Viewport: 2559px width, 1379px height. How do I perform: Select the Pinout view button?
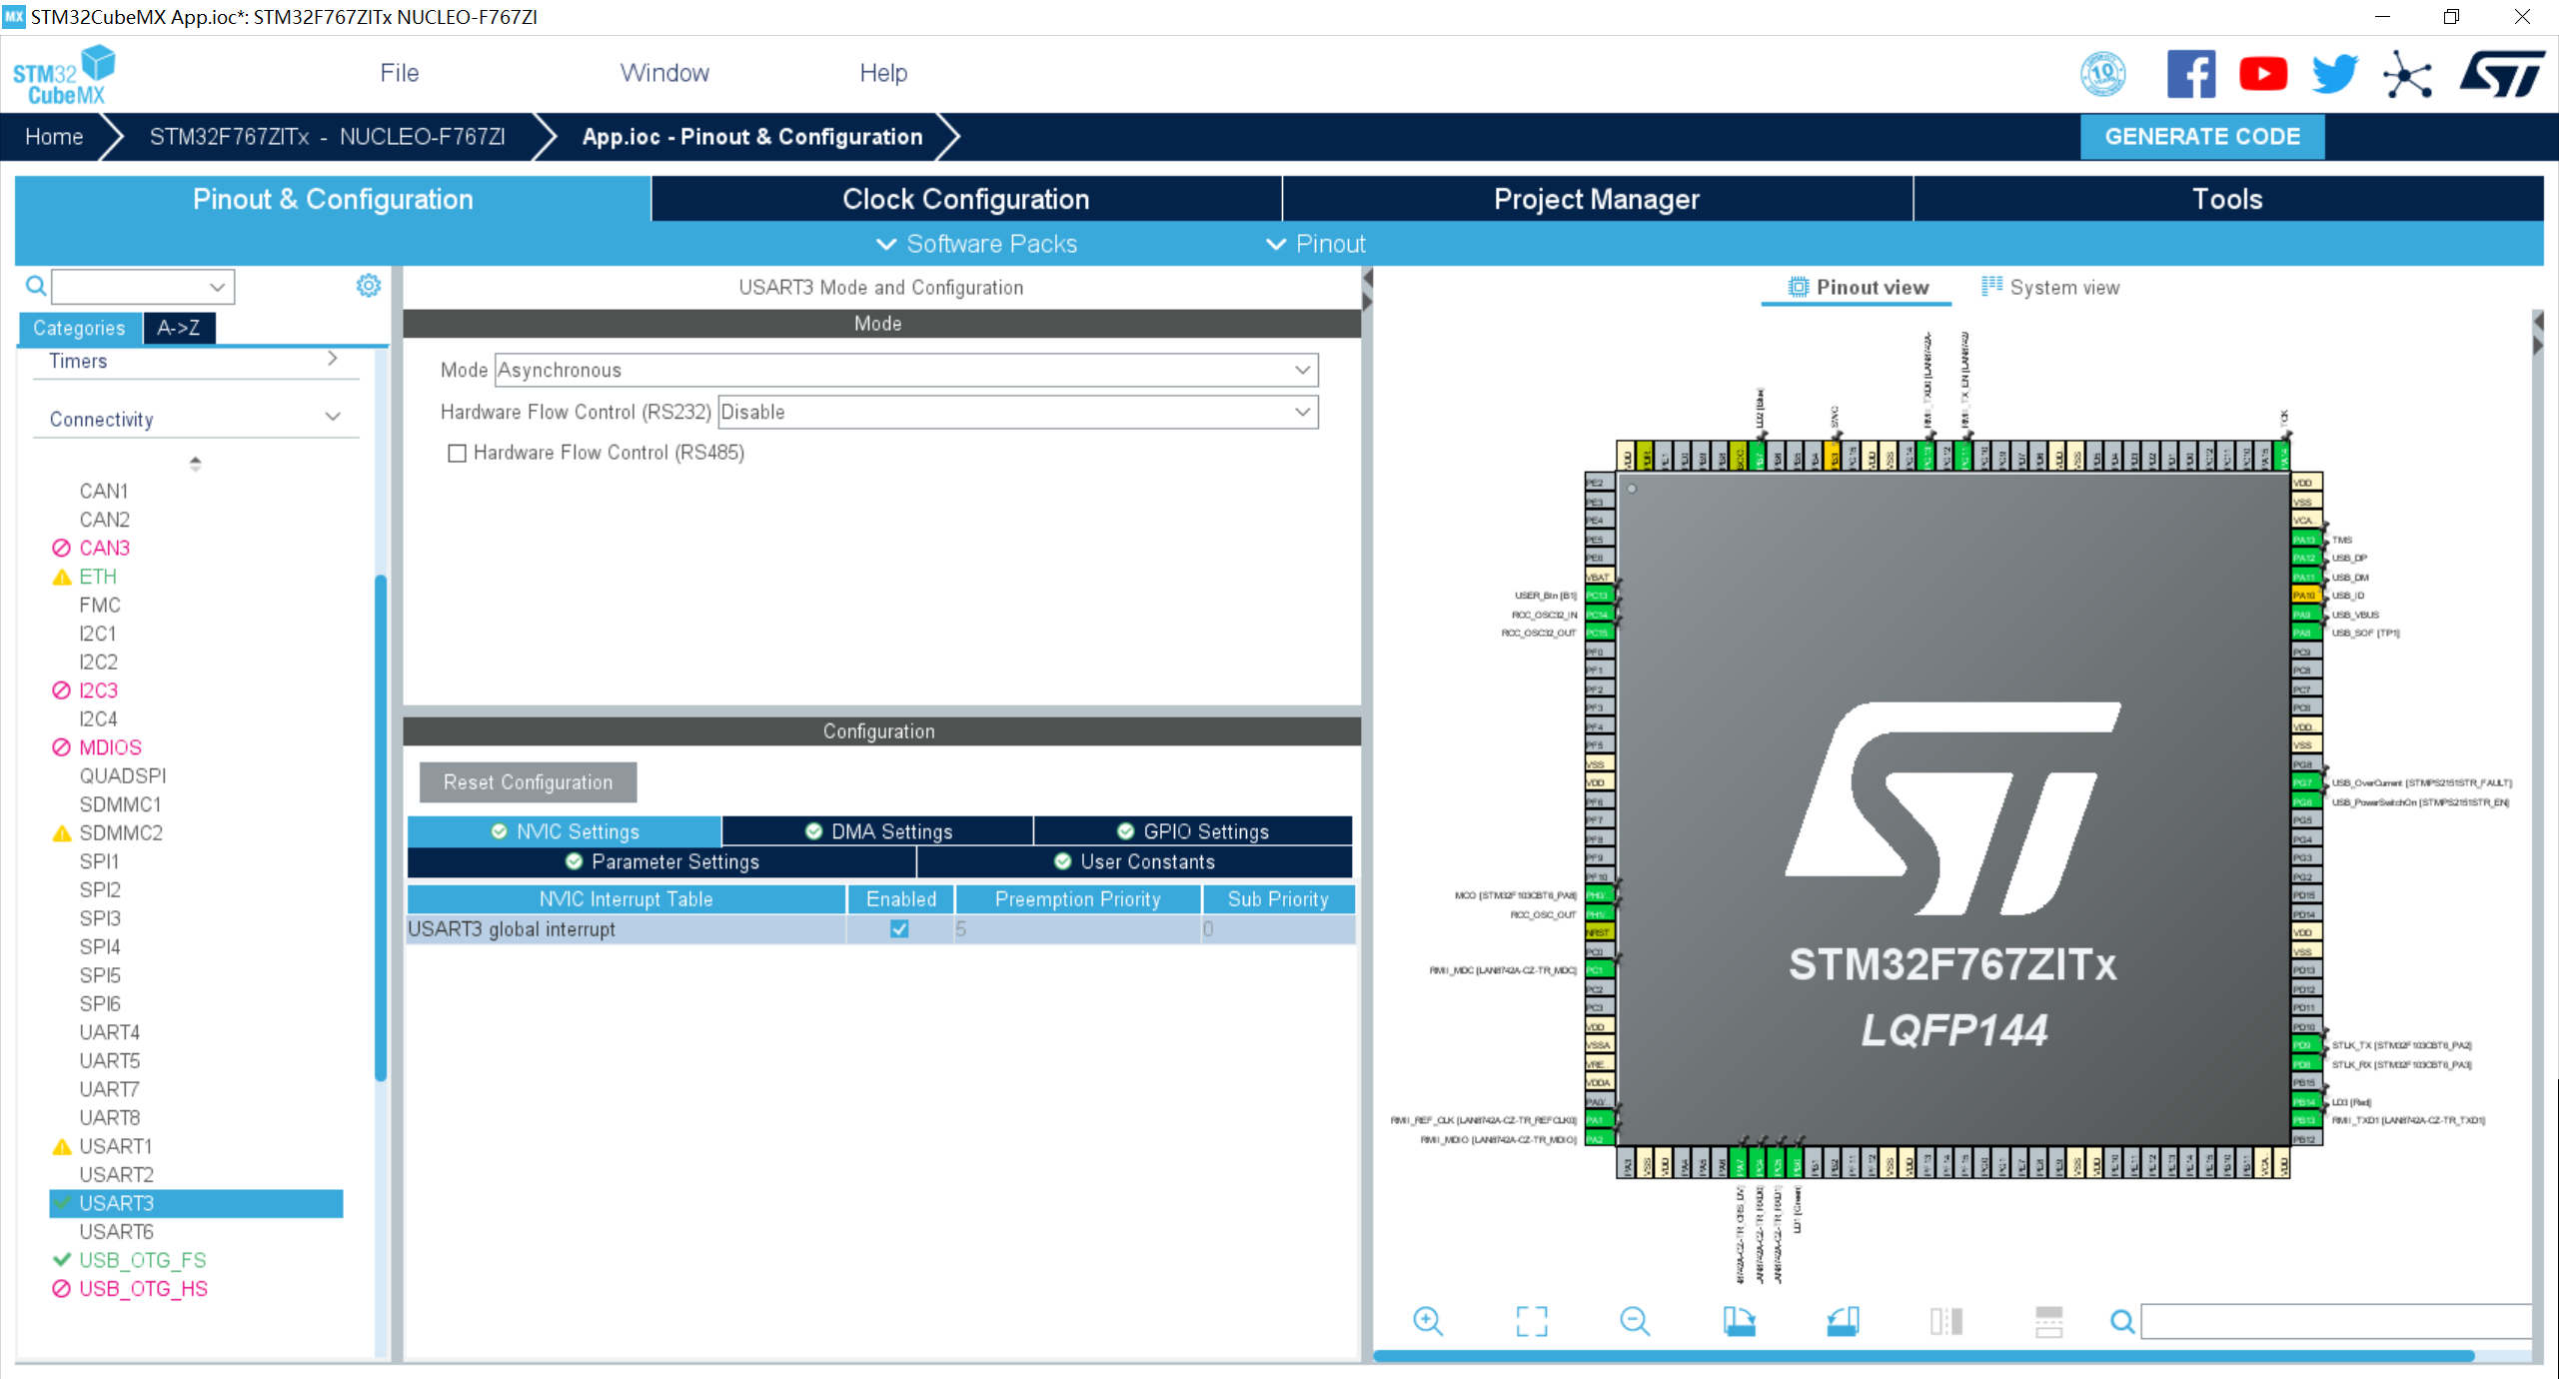pos(1858,287)
